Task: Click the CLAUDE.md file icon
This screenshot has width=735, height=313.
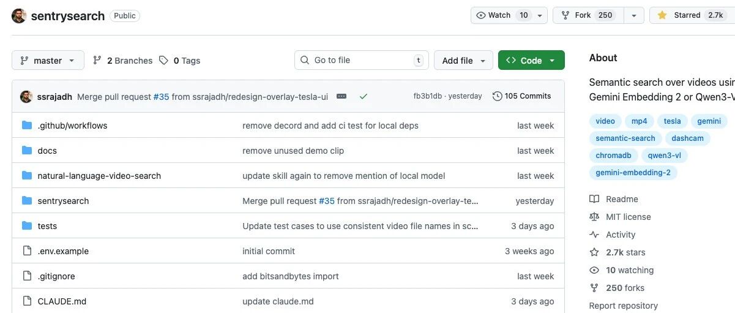Action: (x=27, y=301)
